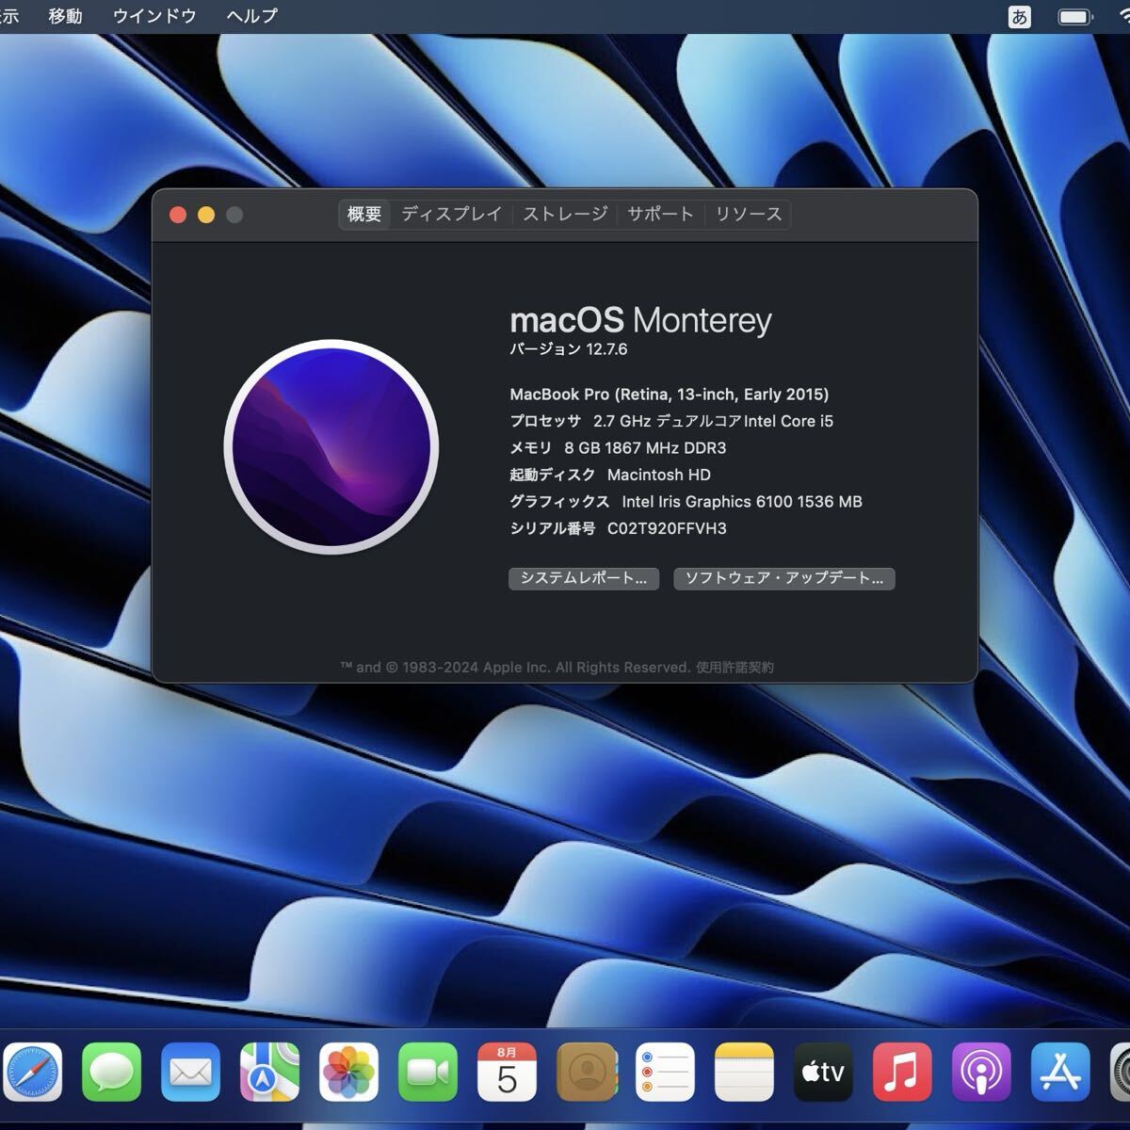Click Intel Iris Graphics 6100 text

(x=742, y=502)
